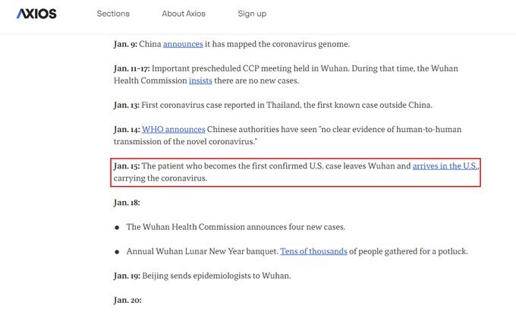Viewport: 516px width, 315px height.
Task: Click the text "carrying the coronavirus."
Action: pyautogui.click(x=160, y=178)
